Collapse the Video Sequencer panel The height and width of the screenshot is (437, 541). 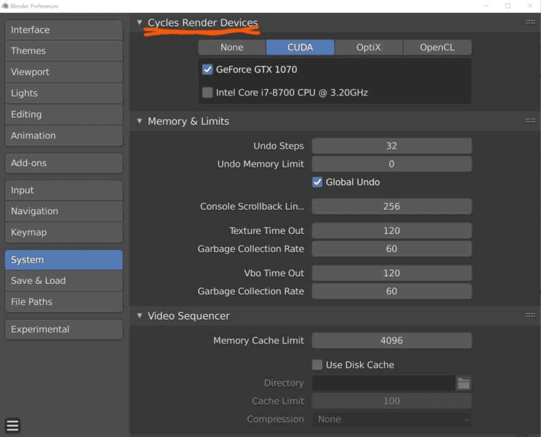tap(139, 315)
